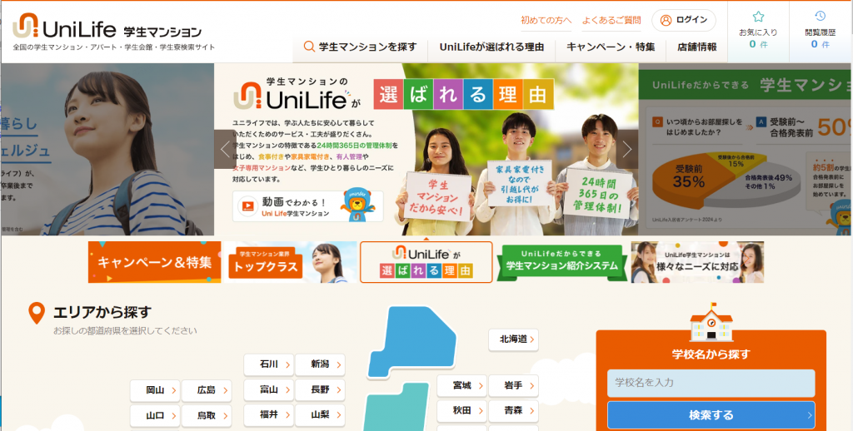Click the 選ばれる理由 colored tiles in the hero

463,94
